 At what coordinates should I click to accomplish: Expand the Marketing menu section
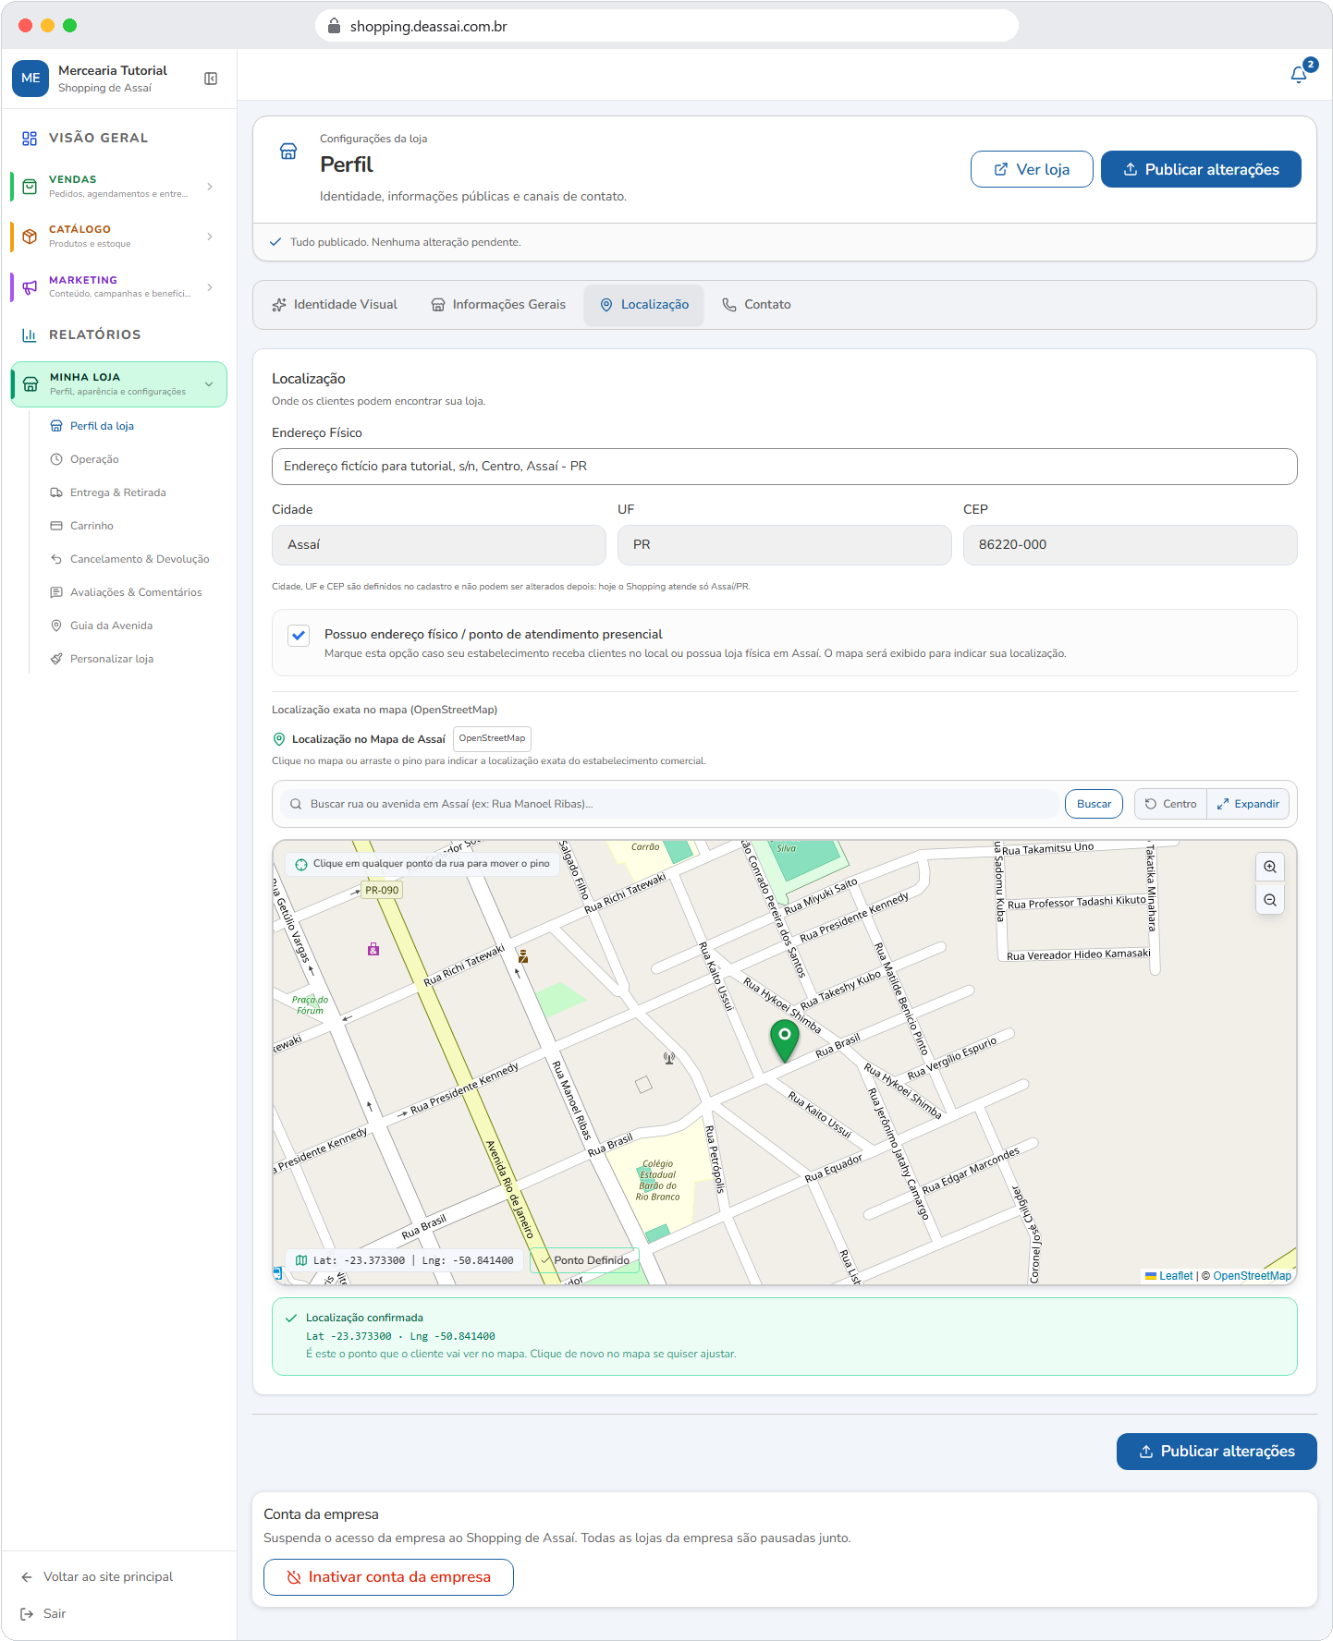click(x=210, y=287)
